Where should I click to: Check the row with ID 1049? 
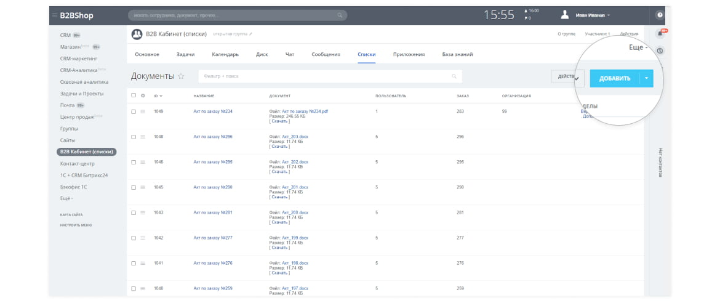[134, 111]
